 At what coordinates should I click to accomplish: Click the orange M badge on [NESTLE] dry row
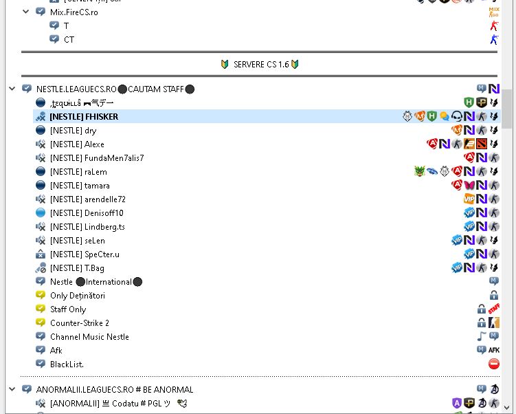457,130
